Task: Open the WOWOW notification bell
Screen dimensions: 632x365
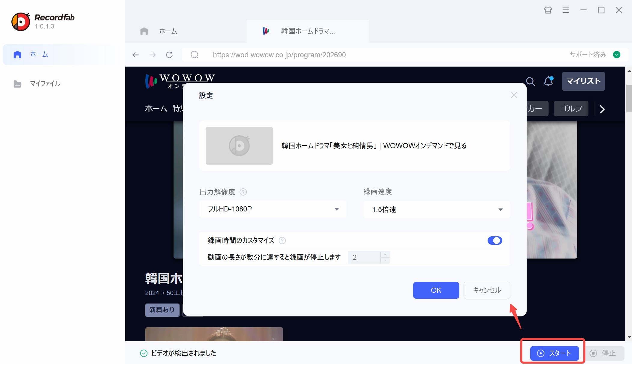Action: (549, 81)
